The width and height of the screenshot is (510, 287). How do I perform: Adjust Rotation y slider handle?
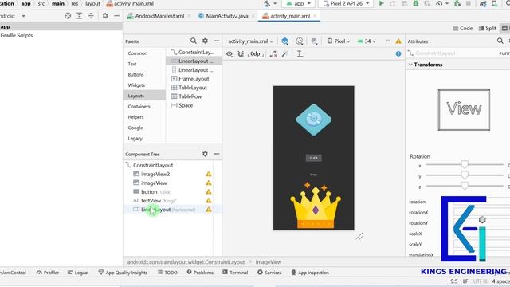465,175
